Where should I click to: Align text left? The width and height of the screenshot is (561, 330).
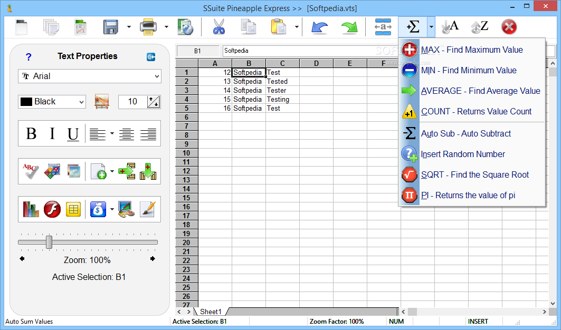[x=97, y=134]
